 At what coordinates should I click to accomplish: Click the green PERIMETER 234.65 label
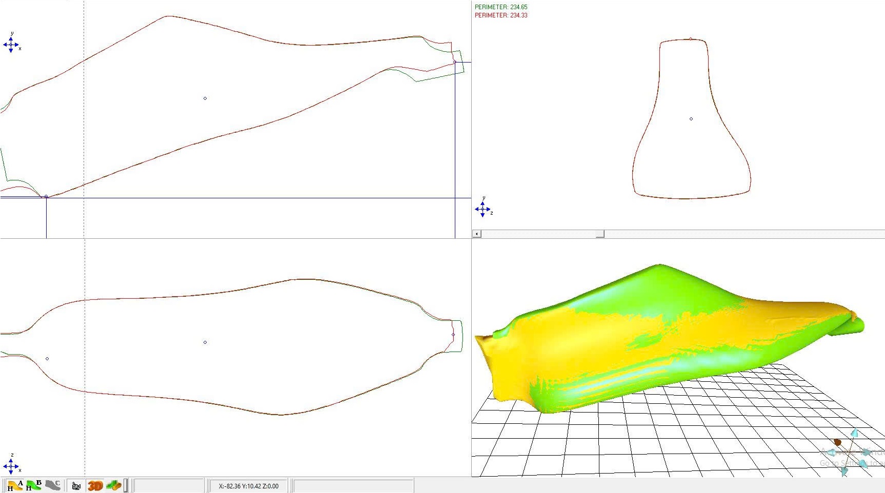(x=500, y=7)
